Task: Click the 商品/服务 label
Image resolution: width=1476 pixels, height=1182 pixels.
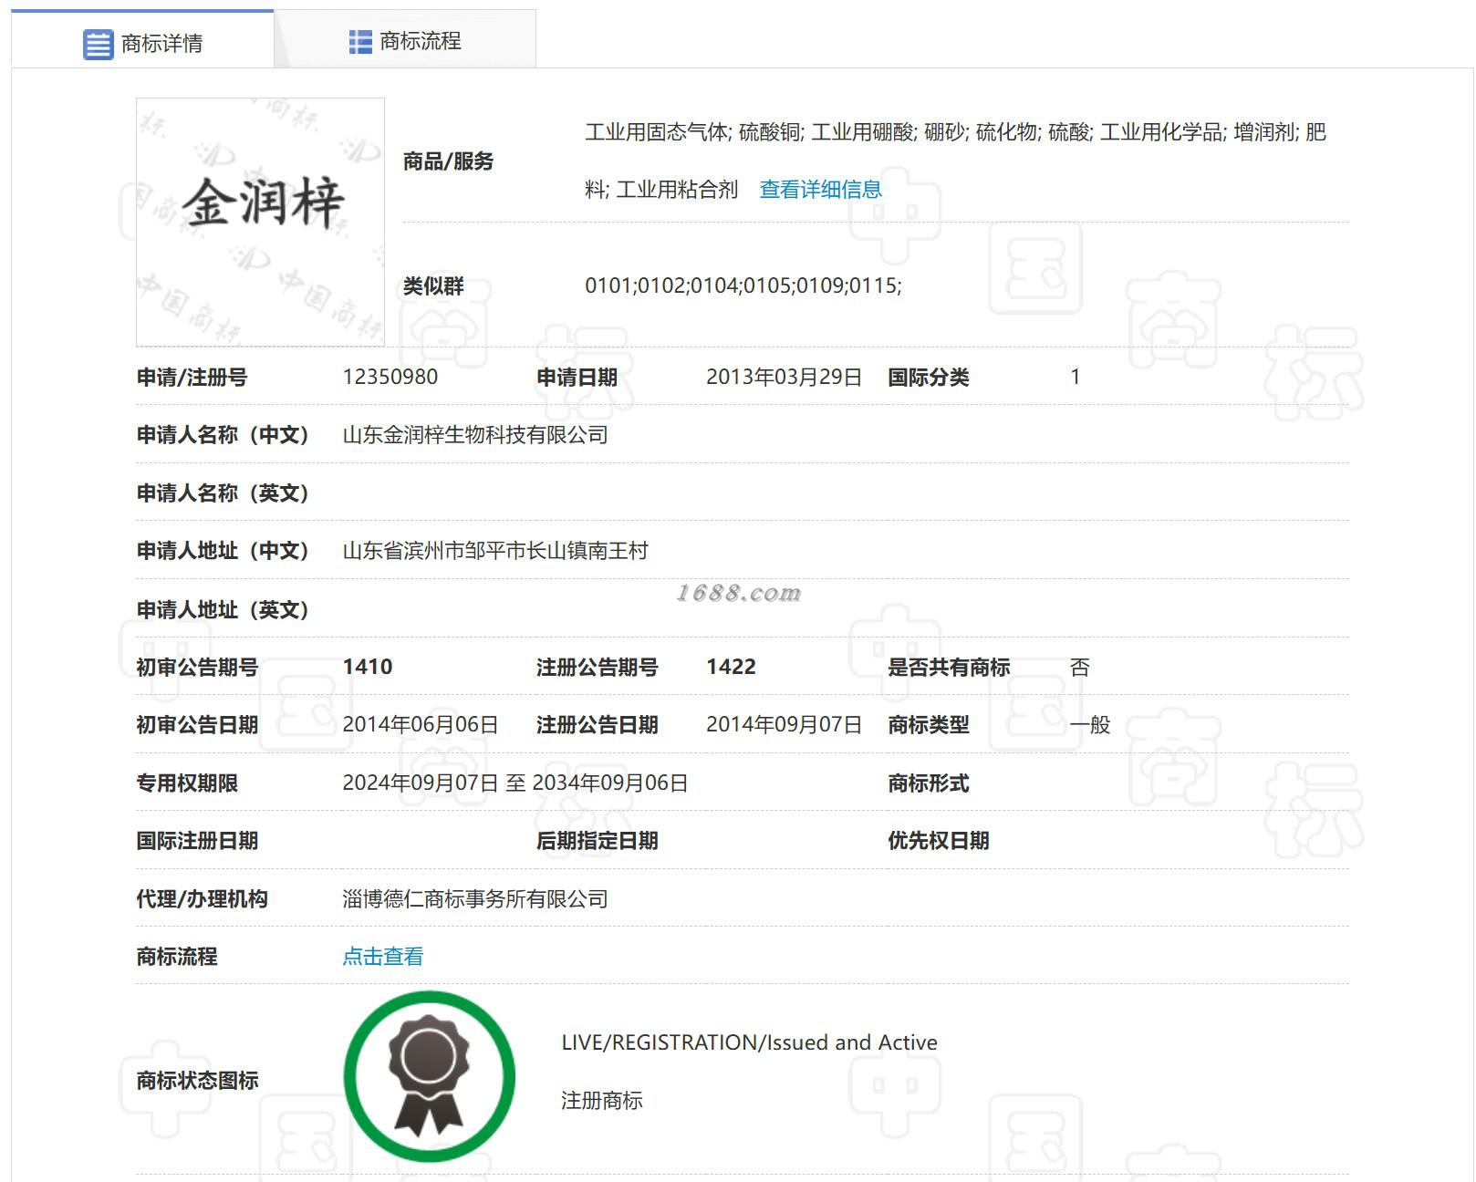Action: point(448,161)
